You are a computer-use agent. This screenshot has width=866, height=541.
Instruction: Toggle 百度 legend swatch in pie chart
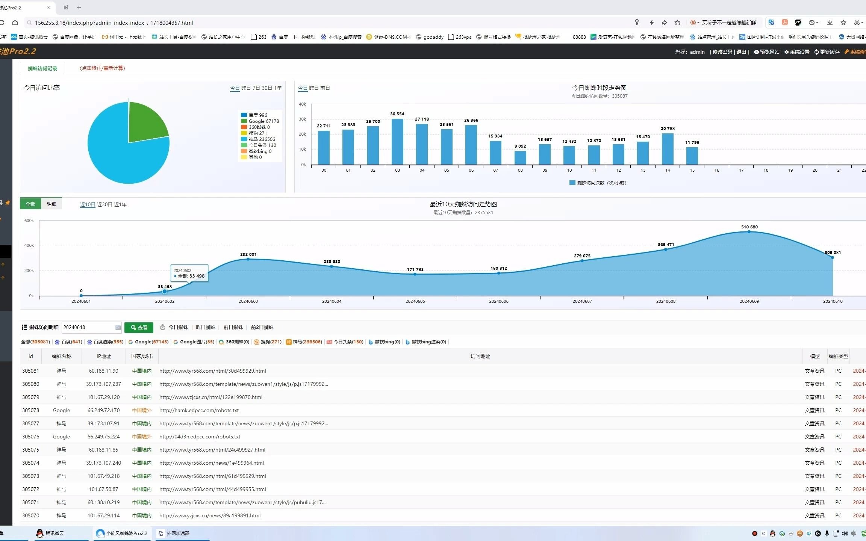(244, 115)
